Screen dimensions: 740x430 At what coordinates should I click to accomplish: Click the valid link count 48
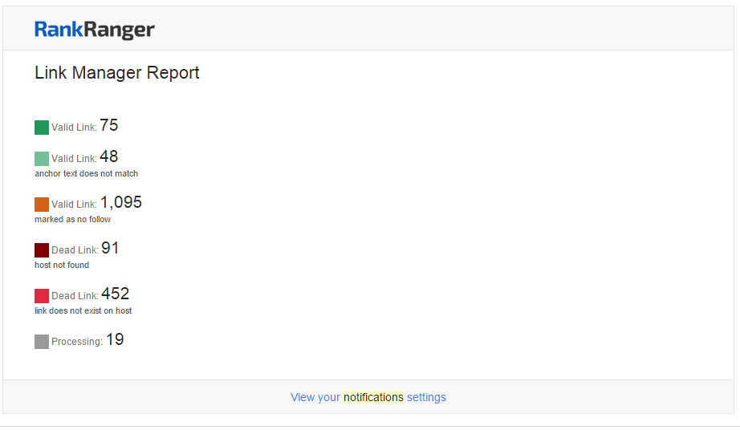pyautogui.click(x=109, y=156)
